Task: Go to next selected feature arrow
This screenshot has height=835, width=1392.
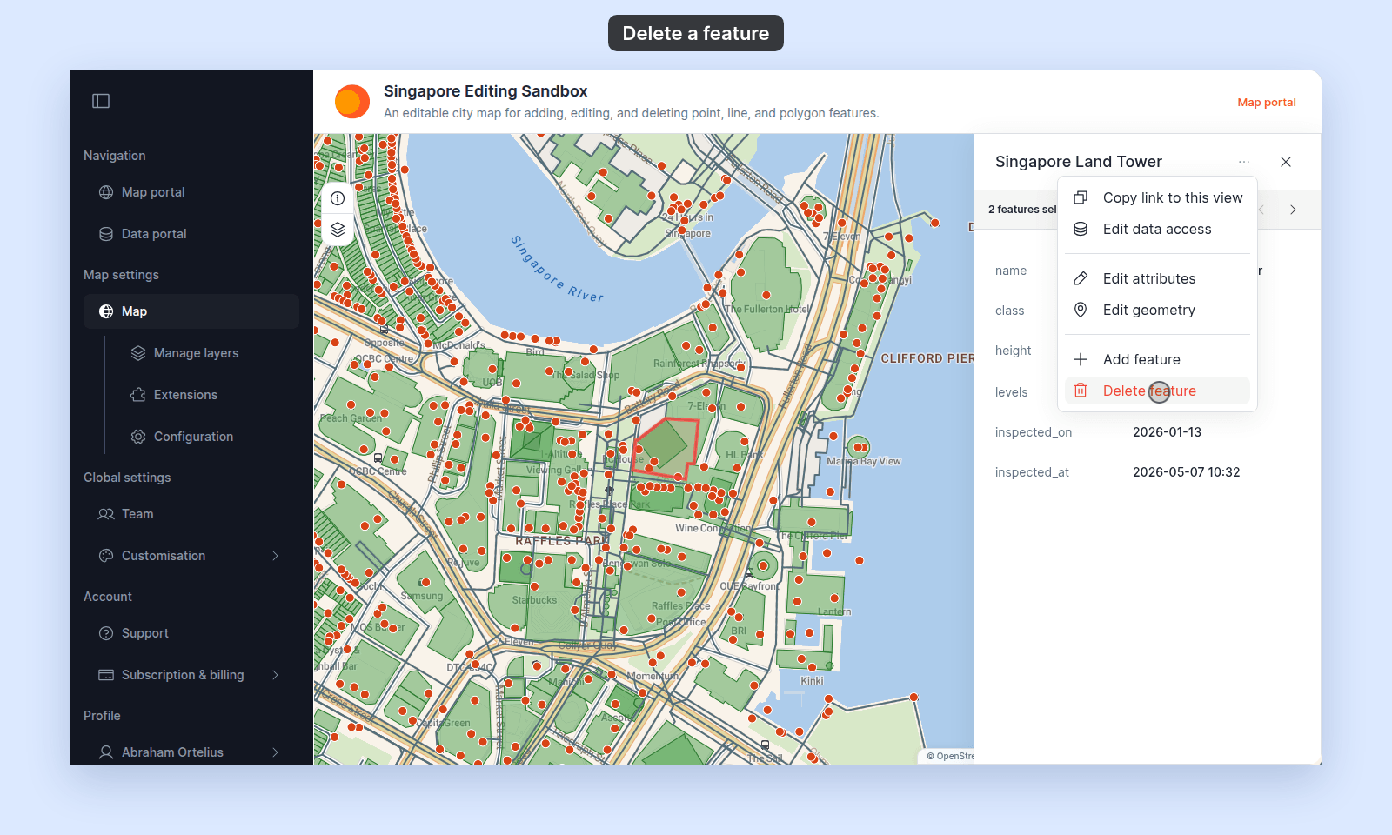Action: pyautogui.click(x=1294, y=210)
